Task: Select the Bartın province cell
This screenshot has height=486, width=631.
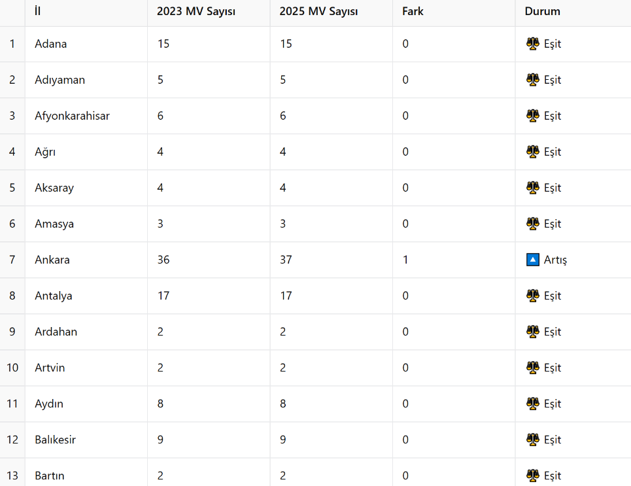Action: pos(86,472)
